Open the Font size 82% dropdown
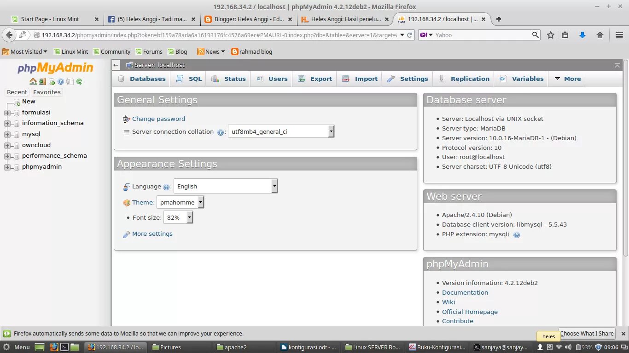Image resolution: width=629 pixels, height=353 pixels. [178, 217]
